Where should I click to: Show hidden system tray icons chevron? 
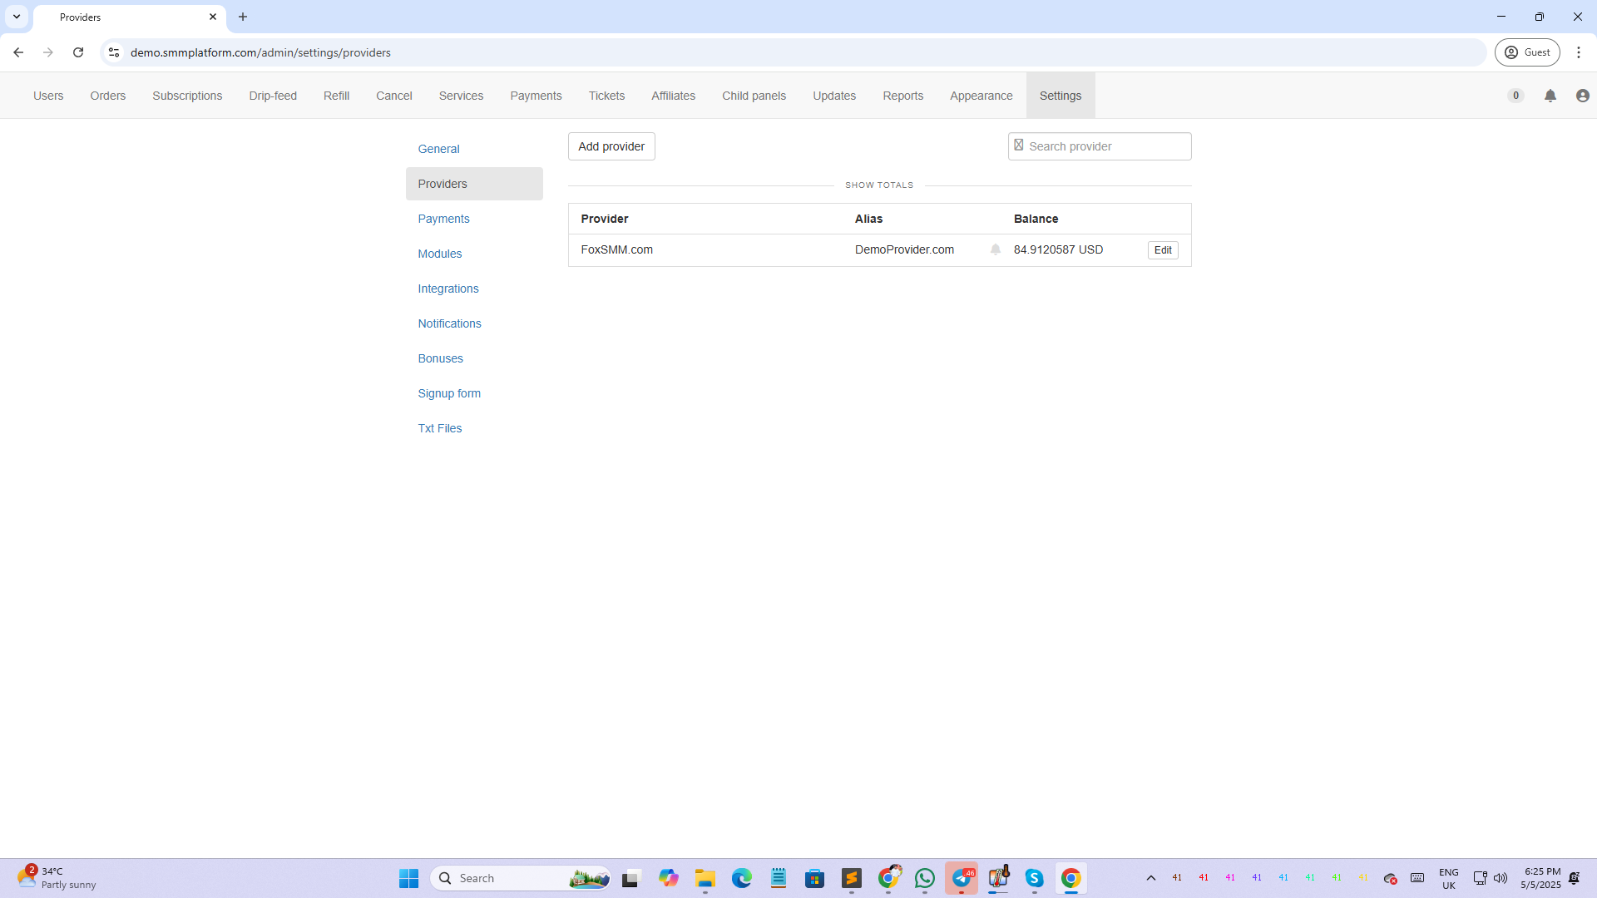1150,878
